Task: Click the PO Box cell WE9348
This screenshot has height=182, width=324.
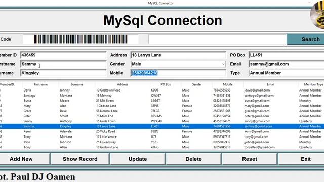Action: 156,121
